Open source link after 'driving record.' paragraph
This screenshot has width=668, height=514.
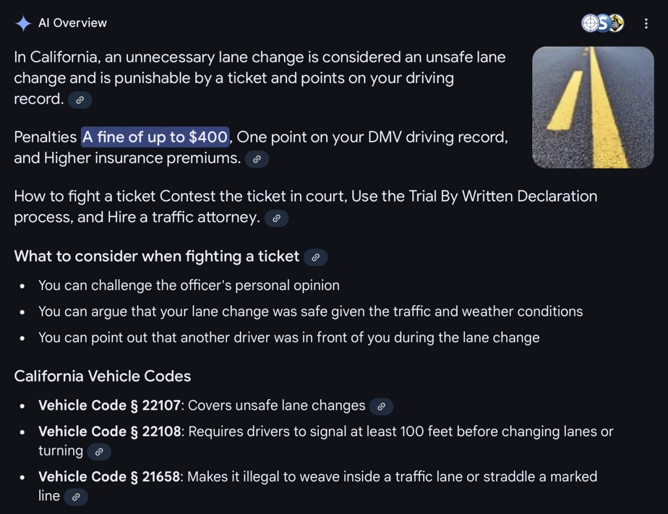point(80,100)
